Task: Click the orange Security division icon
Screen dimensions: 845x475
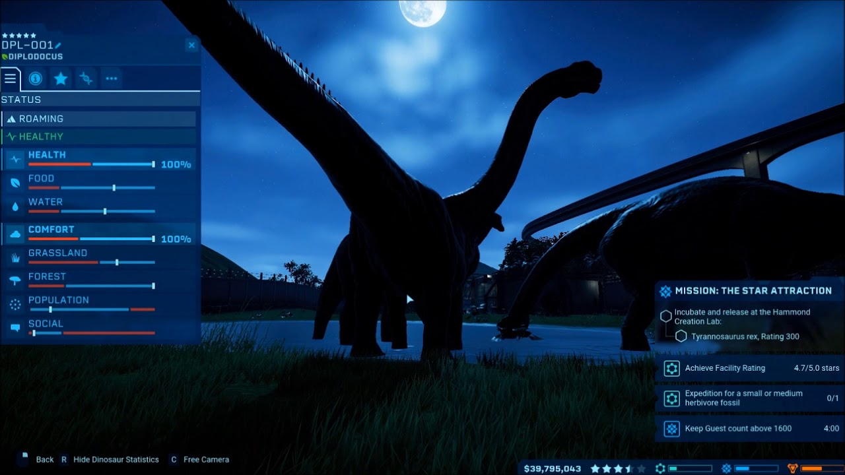Action: point(793,468)
